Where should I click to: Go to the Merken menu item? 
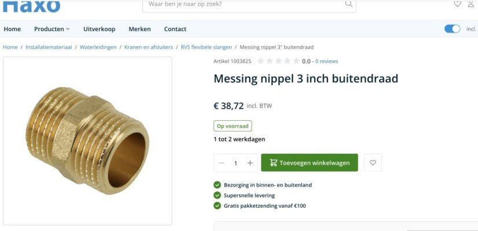tap(139, 29)
